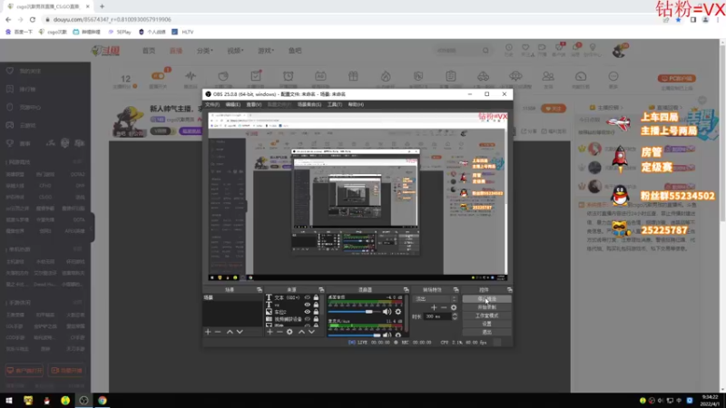Click the start recording button in OBS Controls
Image resolution: width=726 pixels, height=408 pixels.
point(486,307)
